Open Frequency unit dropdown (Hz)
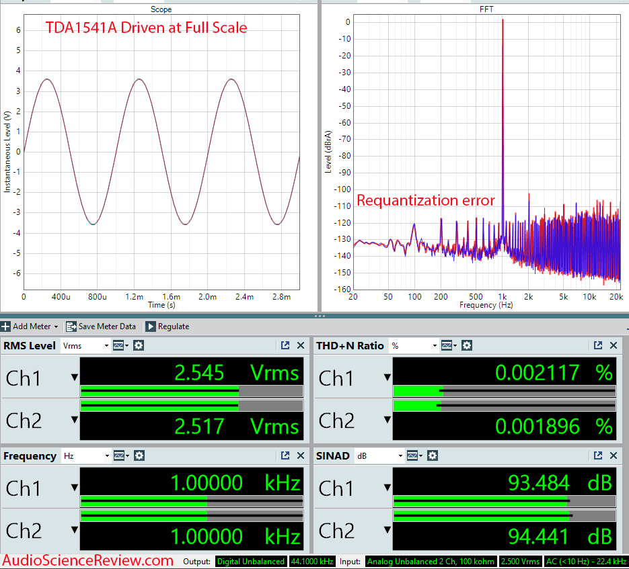Viewport: 629px width, 569px height. coord(86,456)
